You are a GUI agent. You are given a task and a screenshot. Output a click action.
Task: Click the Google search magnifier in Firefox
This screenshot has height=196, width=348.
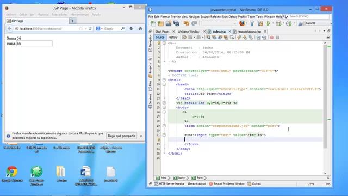click(x=123, y=29)
